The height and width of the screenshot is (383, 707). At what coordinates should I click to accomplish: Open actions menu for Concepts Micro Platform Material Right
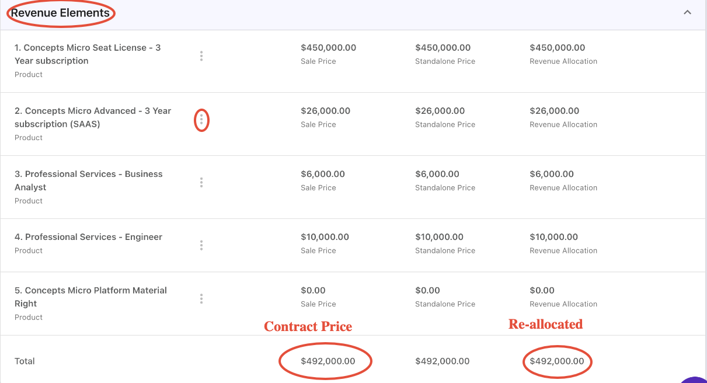201,299
